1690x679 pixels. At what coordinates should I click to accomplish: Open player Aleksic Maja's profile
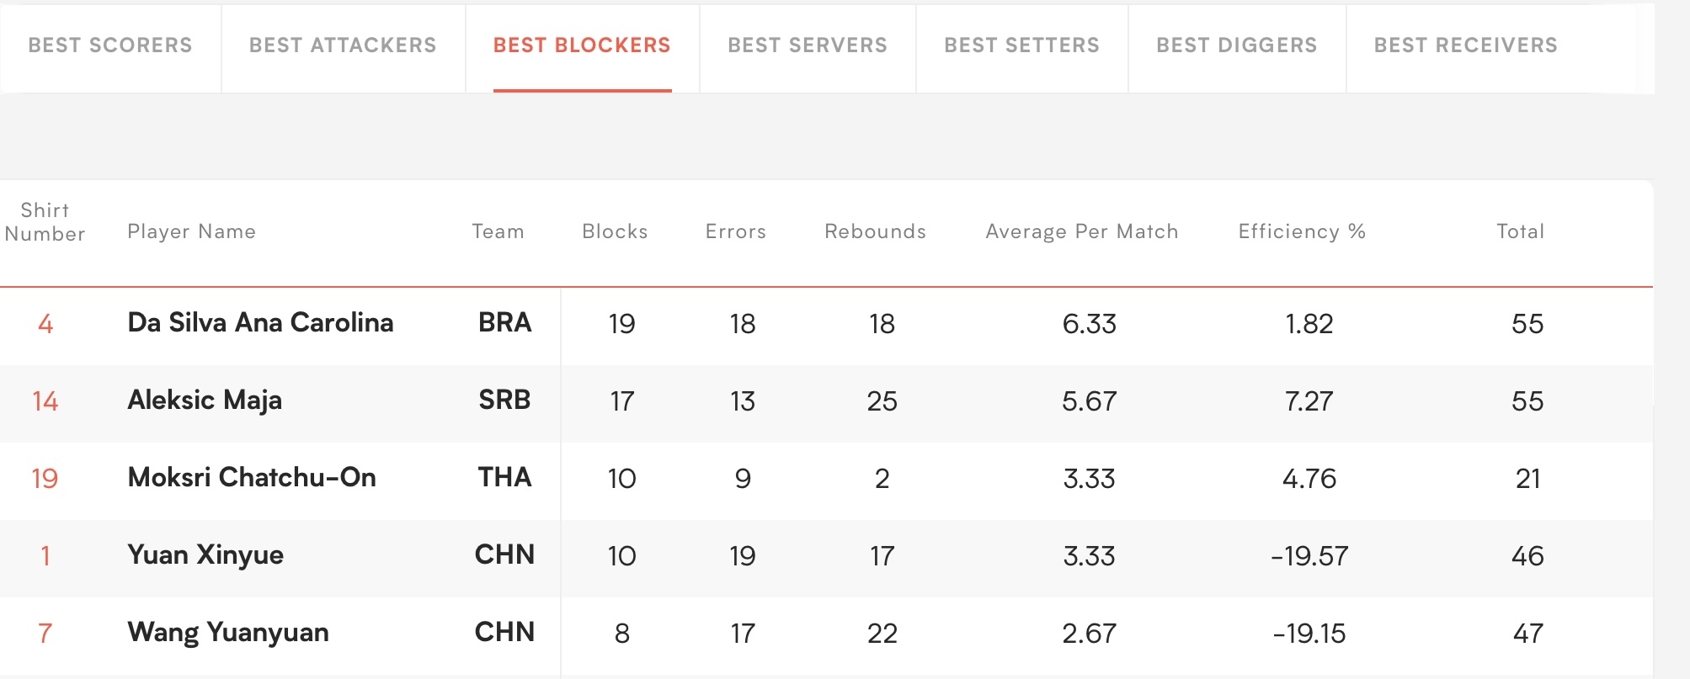(205, 400)
